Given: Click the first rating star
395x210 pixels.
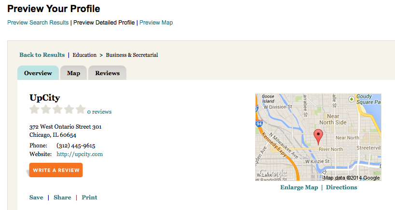Looking at the screenshot, I should [34, 110].
